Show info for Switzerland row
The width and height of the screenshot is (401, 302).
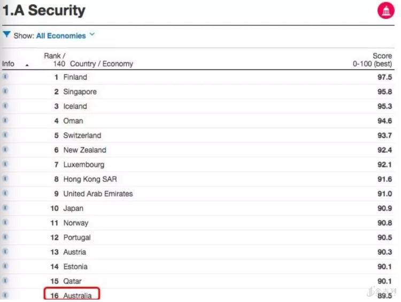6,135
